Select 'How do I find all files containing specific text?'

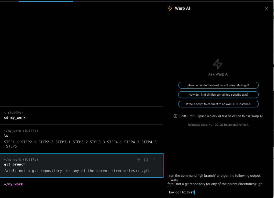point(218,95)
